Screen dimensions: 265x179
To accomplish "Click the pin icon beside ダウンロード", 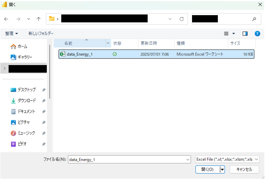I will click(44, 101).
